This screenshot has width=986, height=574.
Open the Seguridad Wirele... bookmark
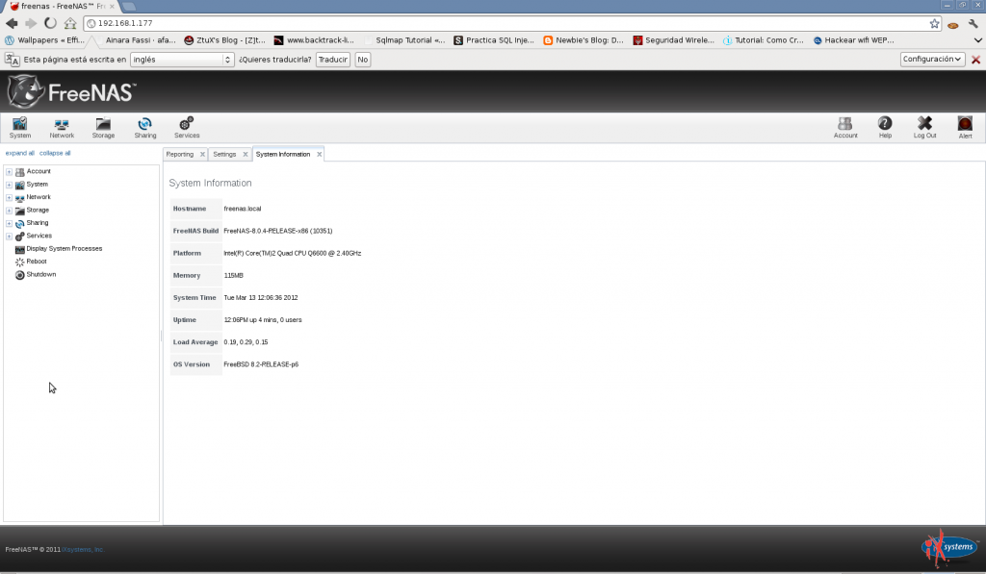click(673, 40)
